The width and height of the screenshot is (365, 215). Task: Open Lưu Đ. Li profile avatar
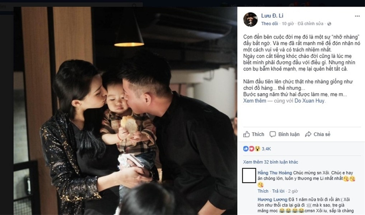tap(251, 19)
